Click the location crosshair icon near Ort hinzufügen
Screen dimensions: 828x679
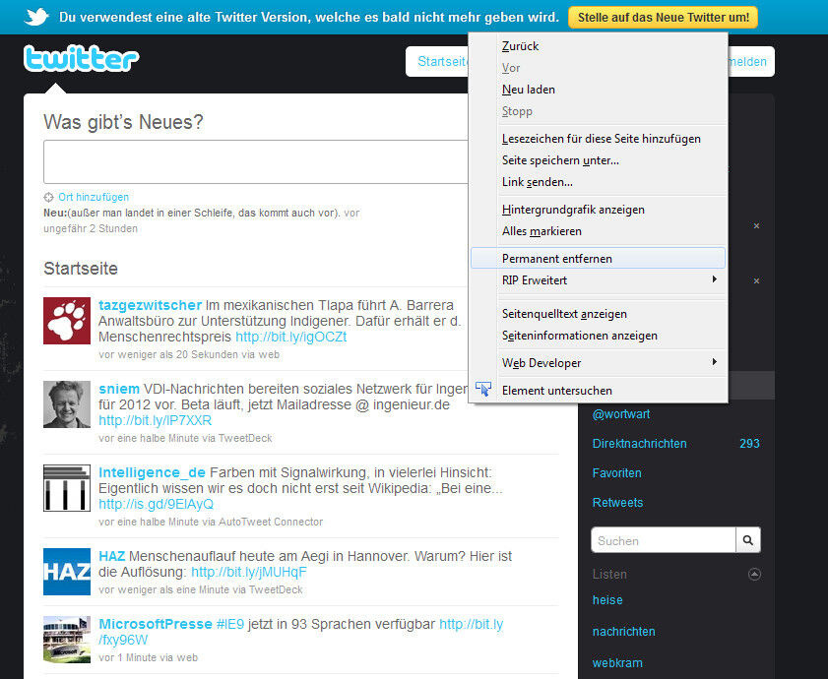(48, 197)
